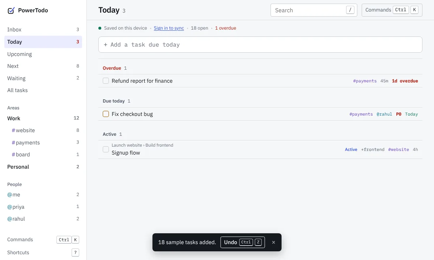Open the Shortcuts help
The image size is (434, 260).
coord(43,252)
